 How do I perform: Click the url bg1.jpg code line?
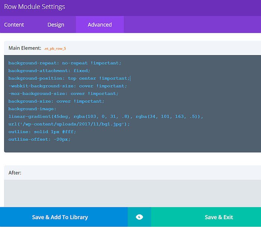[x=69, y=124]
